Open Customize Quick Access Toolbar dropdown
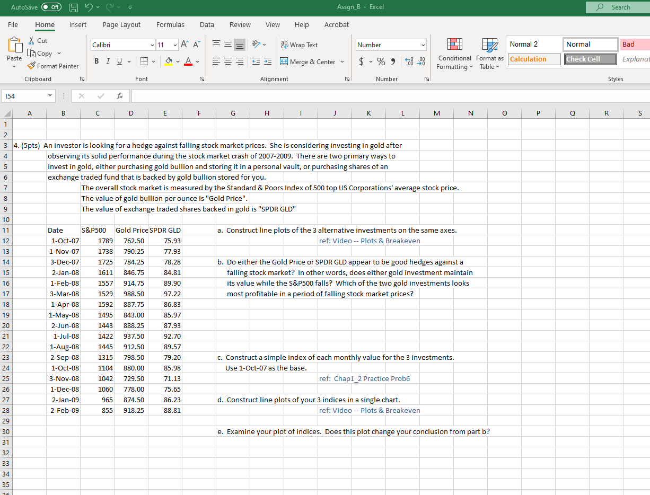The width and height of the screenshot is (650, 495). click(130, 7)
